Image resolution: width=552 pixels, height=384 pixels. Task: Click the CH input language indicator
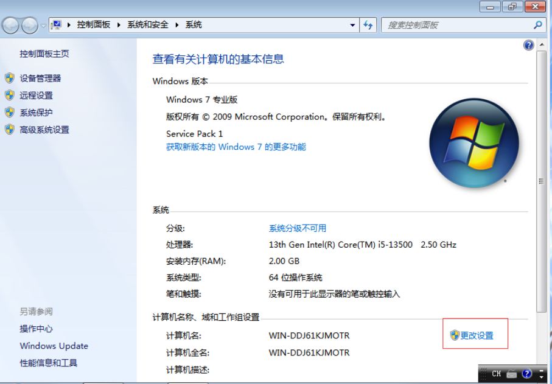tap(497, 374)
